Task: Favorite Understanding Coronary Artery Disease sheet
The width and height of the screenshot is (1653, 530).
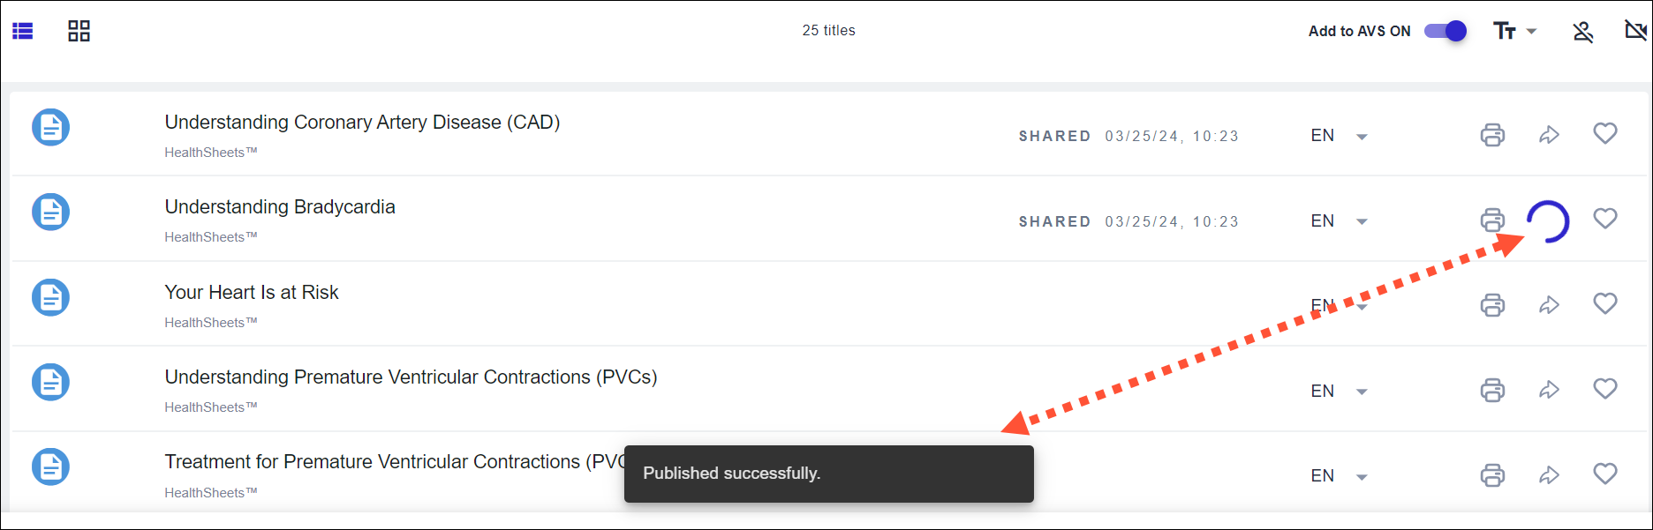Action: [1605, 133]
